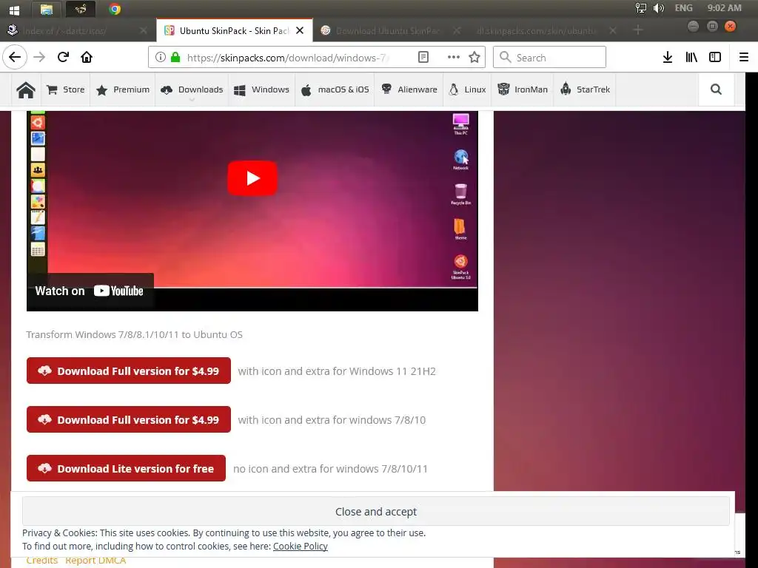Click the SkinPacks site home icon
The height and width of the screenshot is (568, 758).
pos(26,89)
